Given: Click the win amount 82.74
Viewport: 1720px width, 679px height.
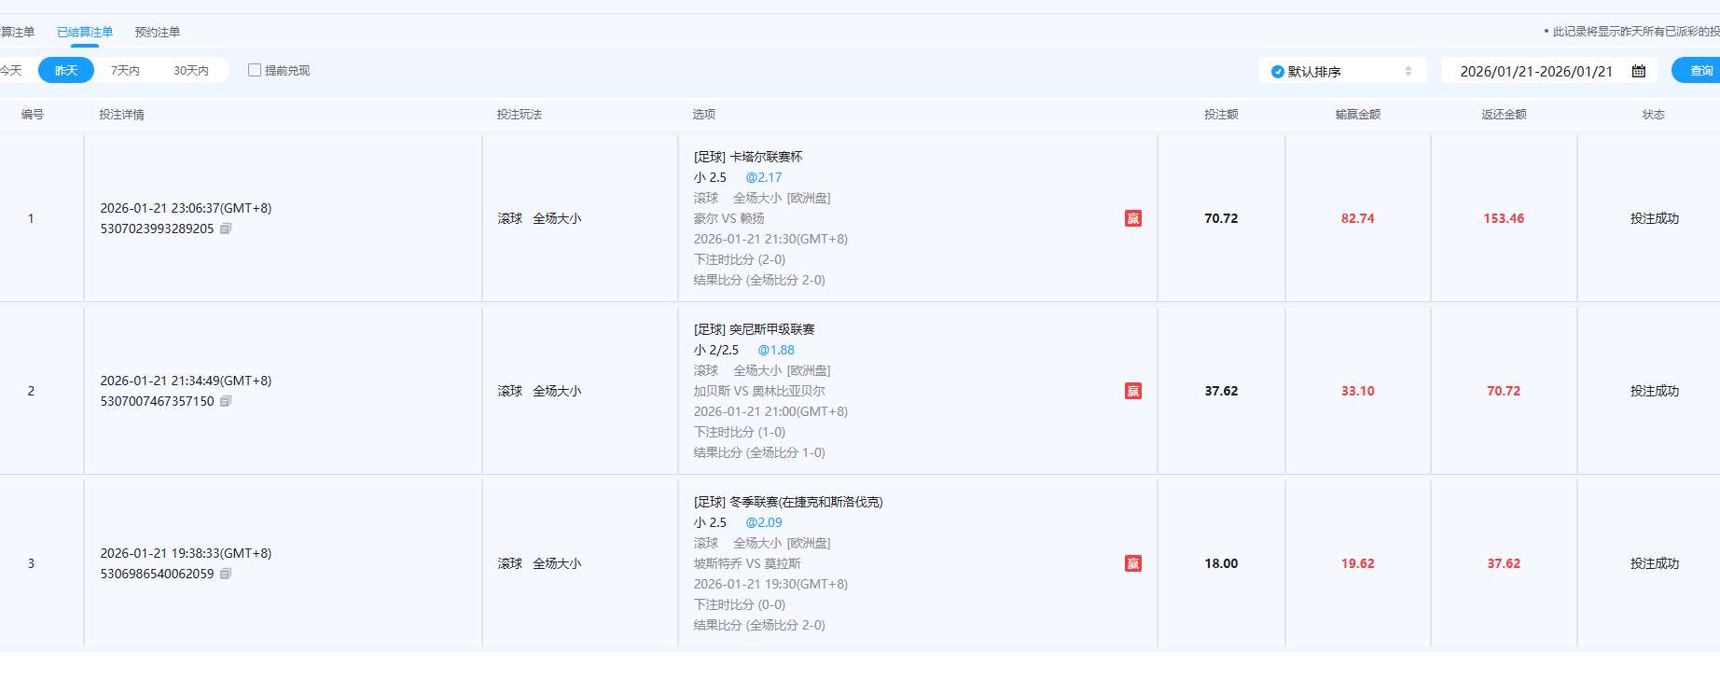Looking at the screenshot, I should 1358,218.
